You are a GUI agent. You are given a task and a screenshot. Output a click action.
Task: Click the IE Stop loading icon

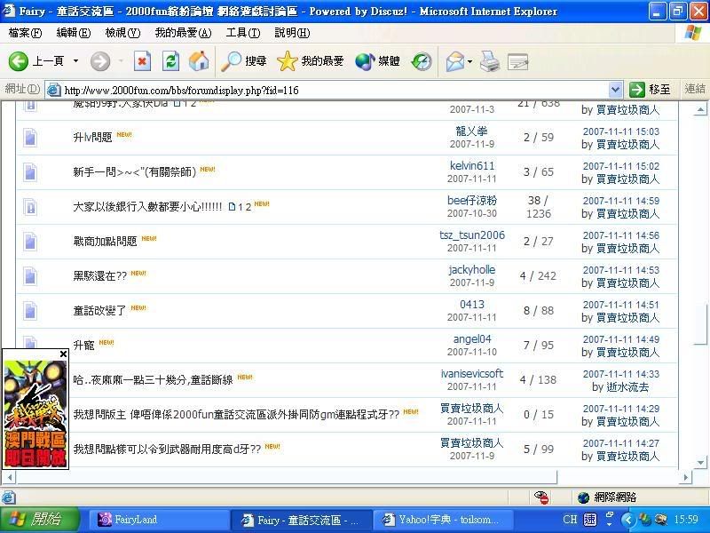click(142, 61)
